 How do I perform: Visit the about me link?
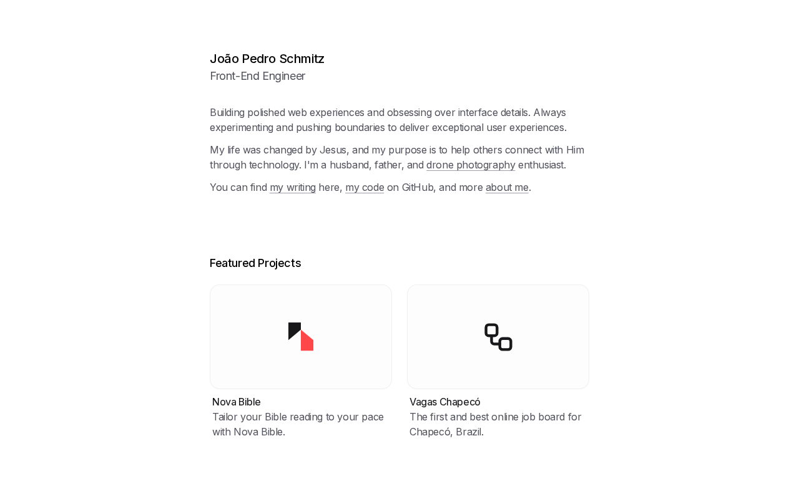pyautogui.click(x=507, y=188)
